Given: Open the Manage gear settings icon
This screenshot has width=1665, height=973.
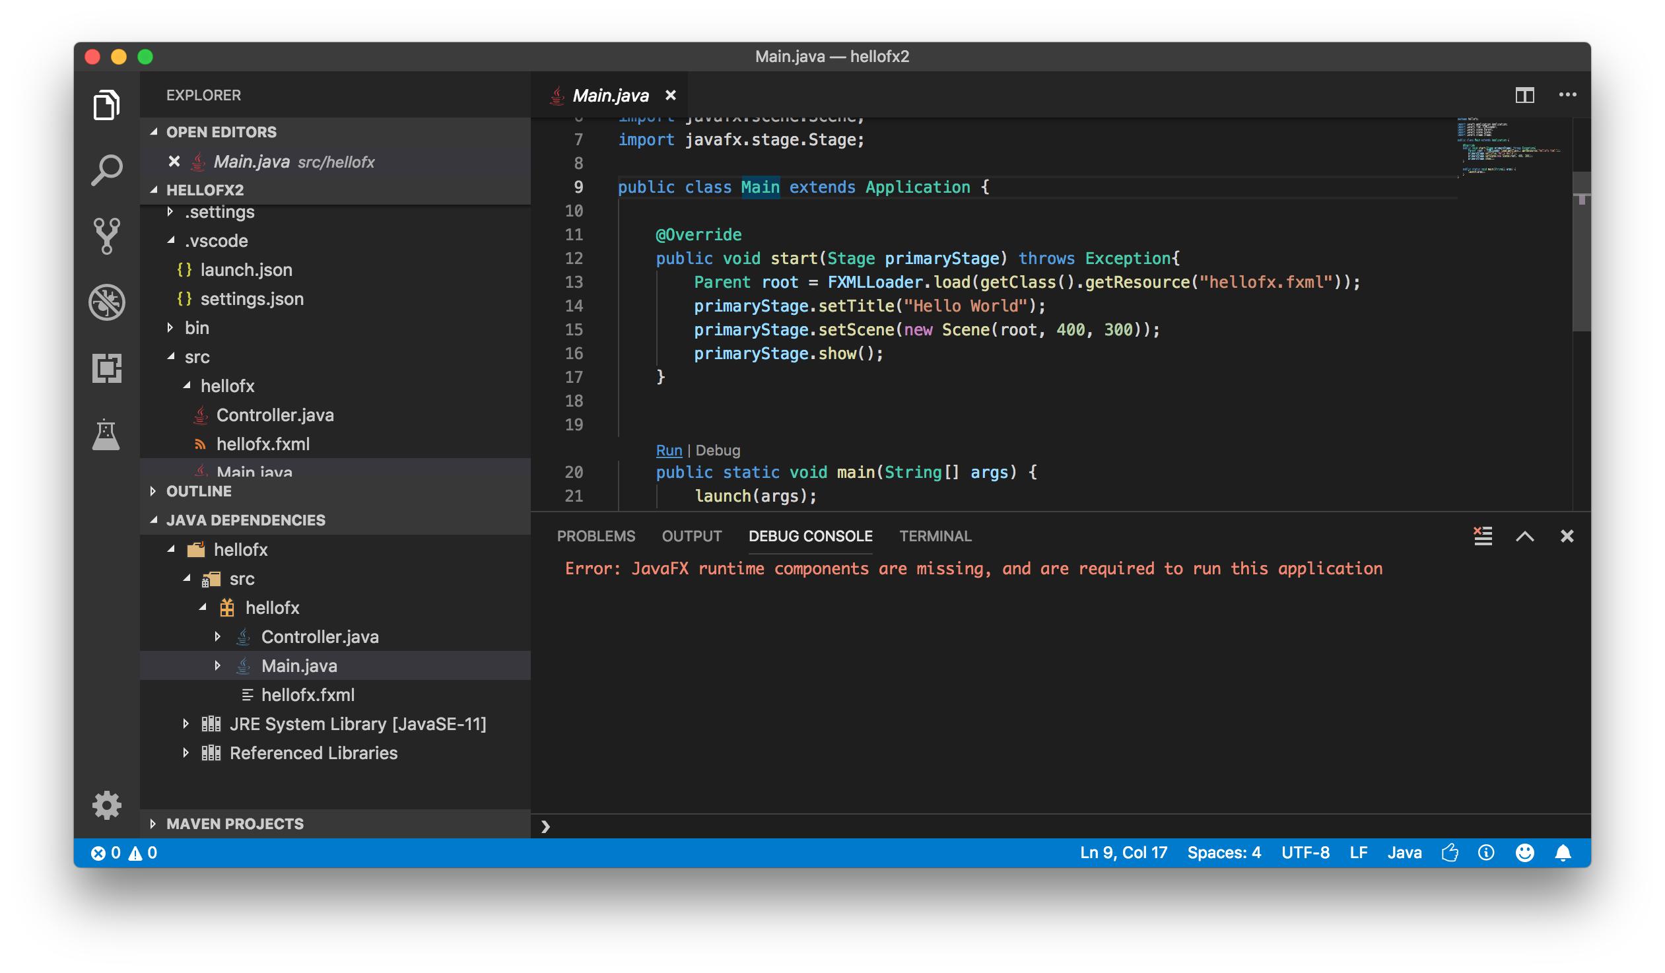Looking at the screenshot, I should (x=106, y=805).
